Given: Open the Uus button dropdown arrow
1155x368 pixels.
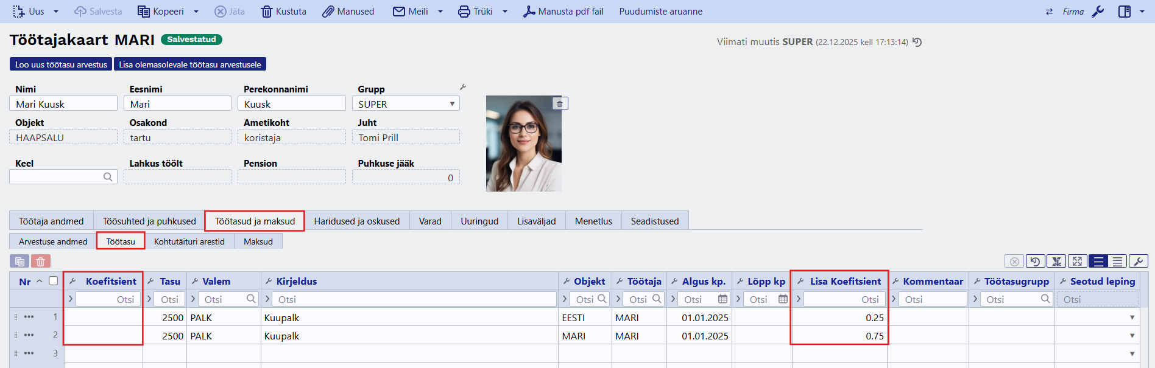Looking at the screenshot, I should 56,12.
